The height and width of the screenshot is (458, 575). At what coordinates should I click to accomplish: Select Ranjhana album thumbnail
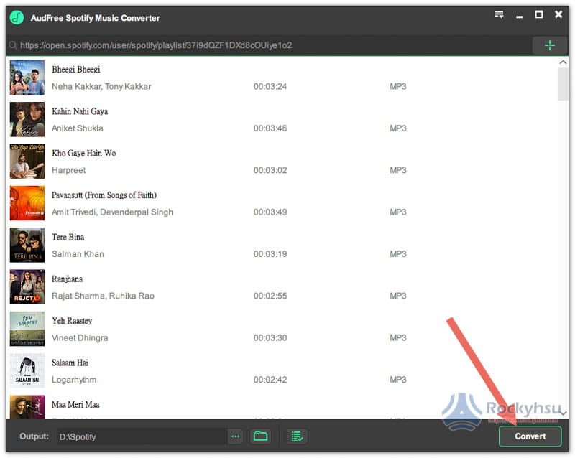pyautogui.click(x=27, y=287)
